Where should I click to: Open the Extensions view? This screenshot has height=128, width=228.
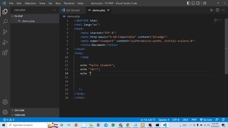(x=5, y=53)
